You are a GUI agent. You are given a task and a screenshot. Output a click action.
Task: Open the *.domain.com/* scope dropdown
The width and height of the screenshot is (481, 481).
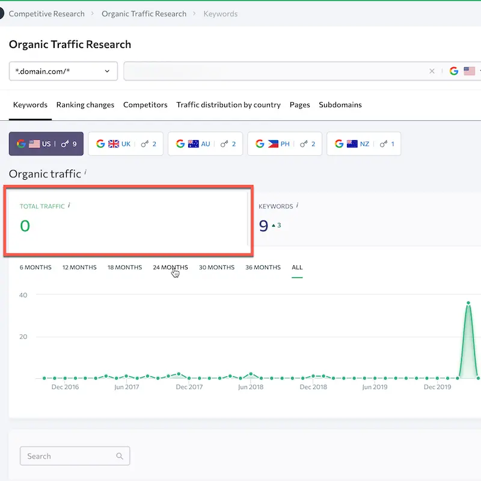[63, 71]
